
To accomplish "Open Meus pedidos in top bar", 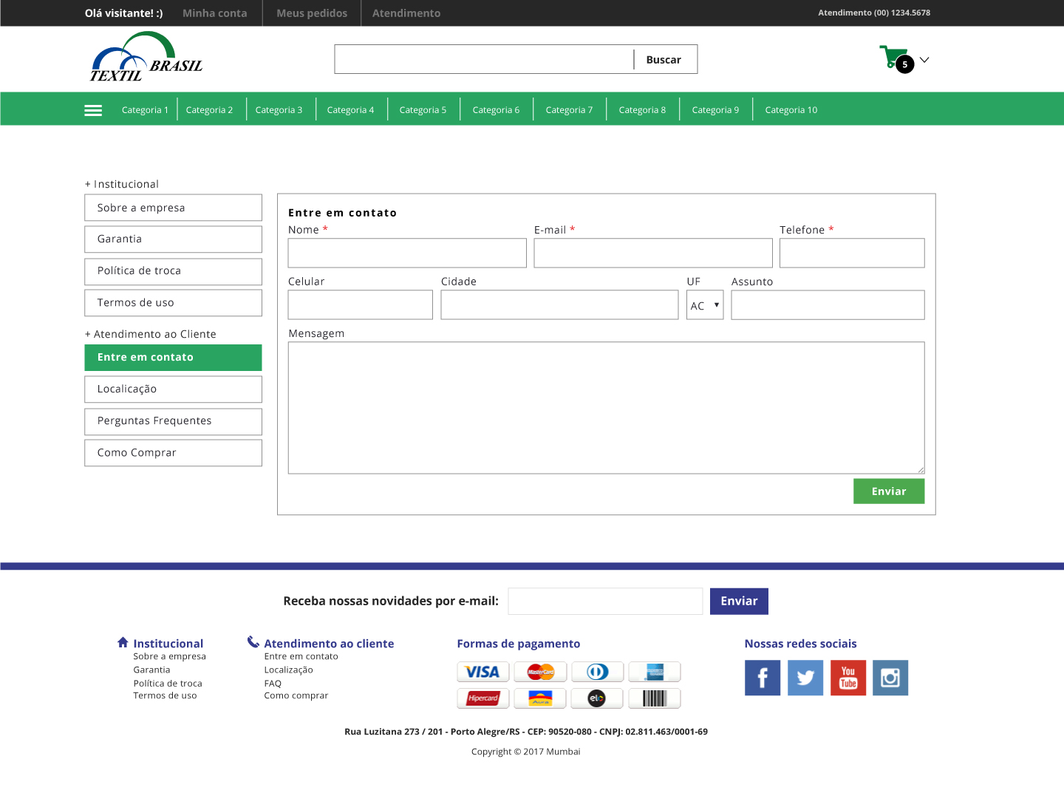I will pos(312,13).
